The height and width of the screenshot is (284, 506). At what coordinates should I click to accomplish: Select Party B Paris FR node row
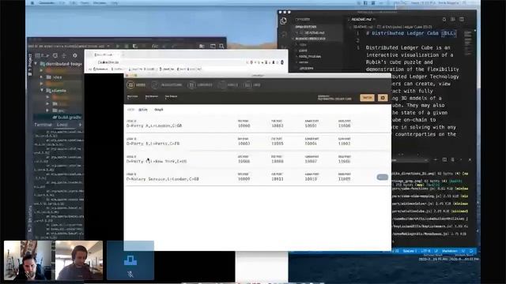[x=258, y=142]
